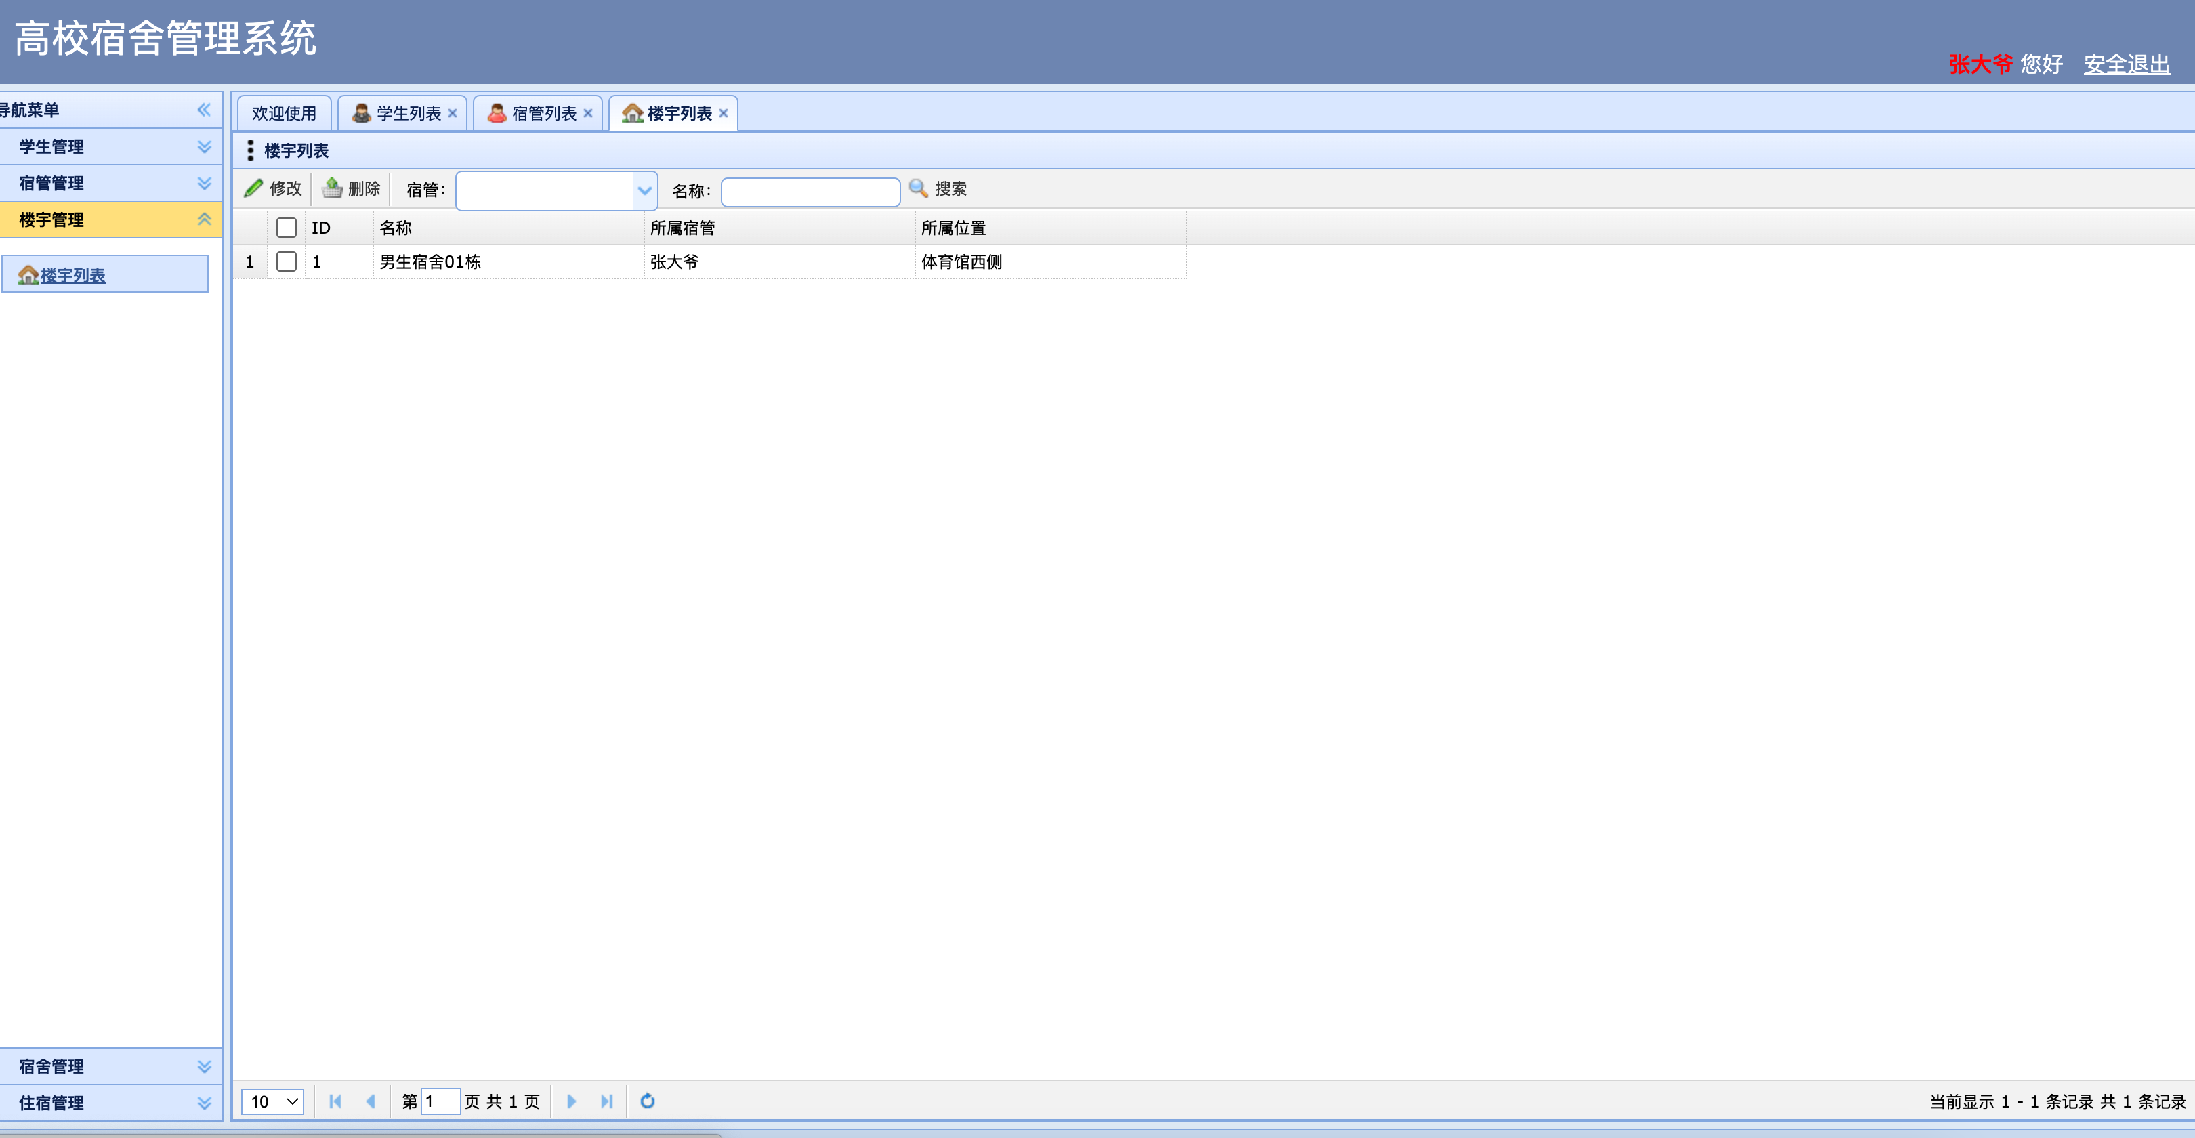Collapse navigation menu with double-arrow icon
The height and width of the screenshot is (1138, 2195).
204,110
